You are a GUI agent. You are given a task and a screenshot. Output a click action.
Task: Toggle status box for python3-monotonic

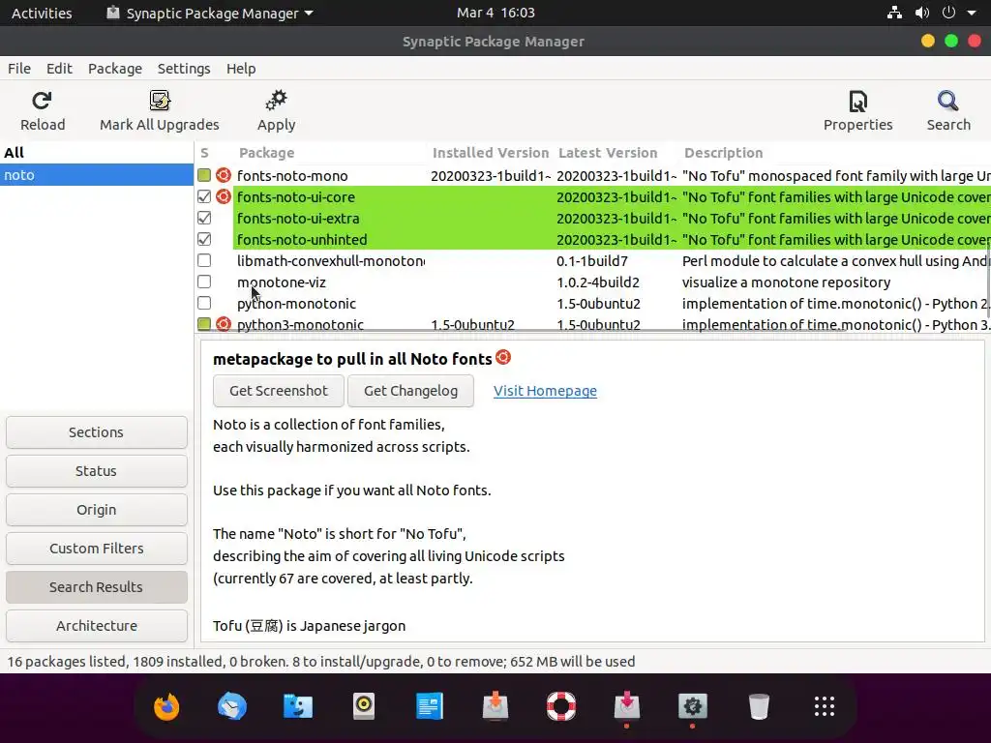[x=203, y=324]
